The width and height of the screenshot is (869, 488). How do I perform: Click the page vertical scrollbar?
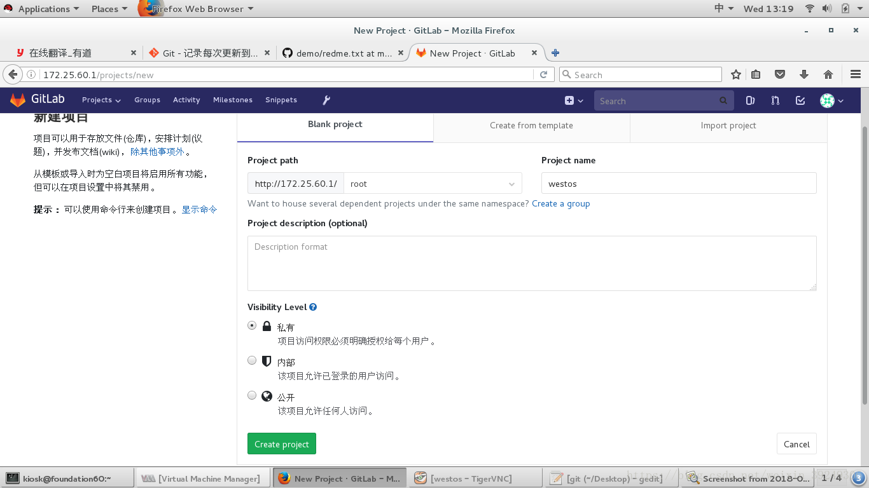pos(865,266)
